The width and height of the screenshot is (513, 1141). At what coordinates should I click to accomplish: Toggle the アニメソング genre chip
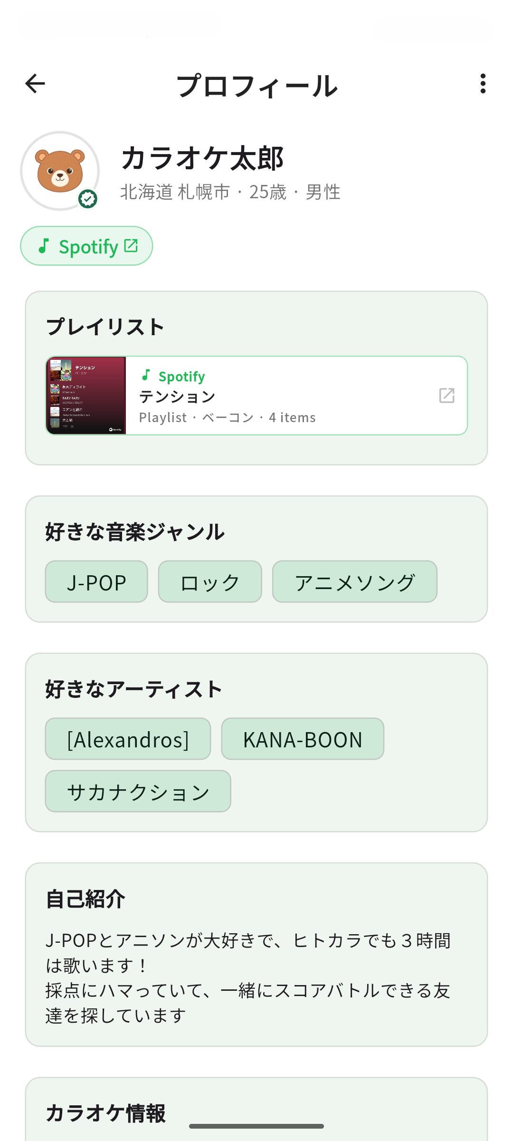(x=354, y=581)
